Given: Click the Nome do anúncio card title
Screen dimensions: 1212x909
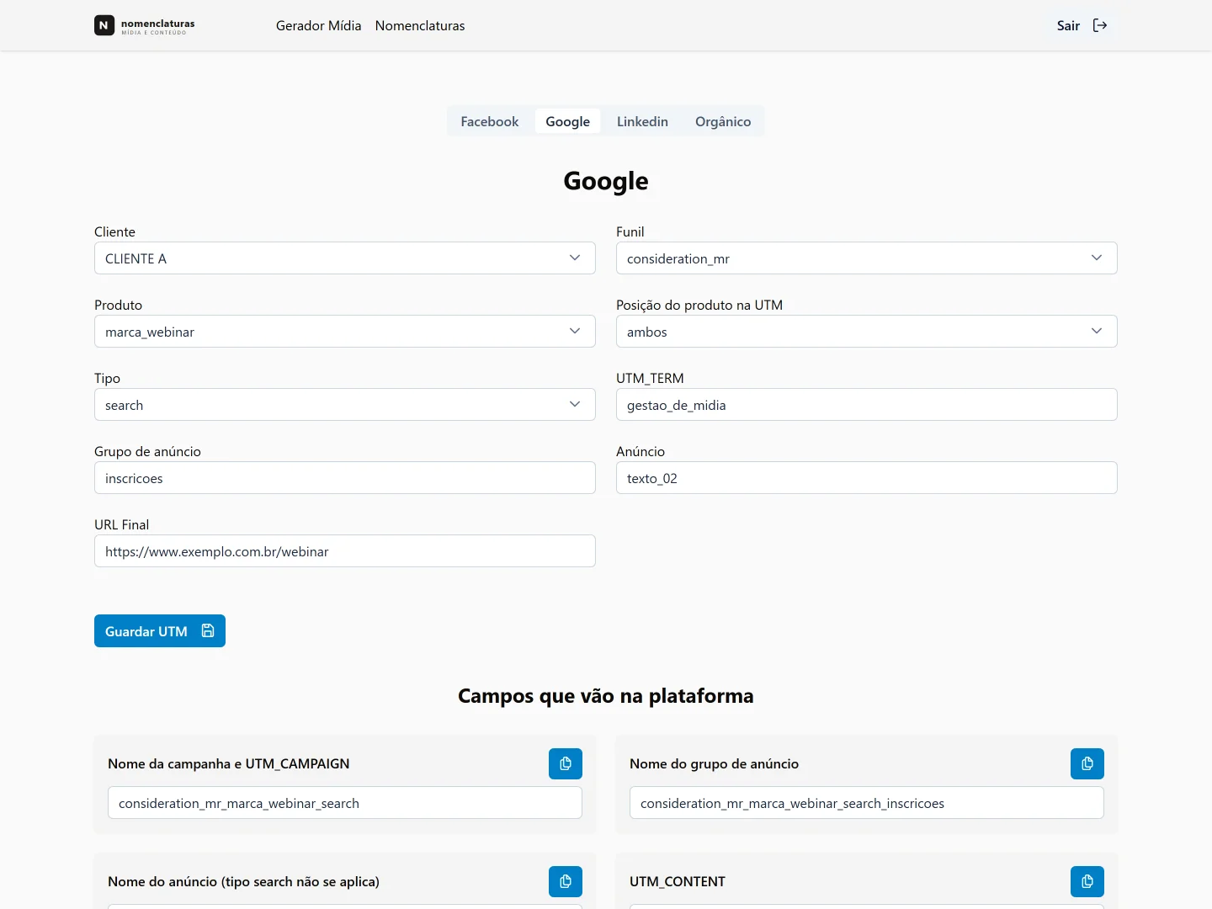Looking at the screenshot, I should point(244,881).
